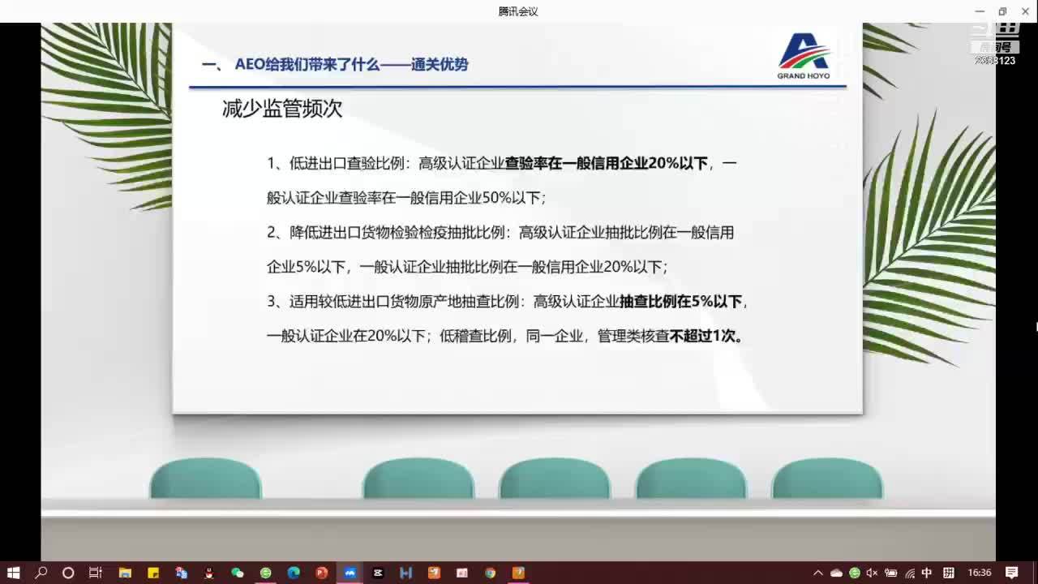The height and width of the screenshot is (584, 1038).
Task: Open the orange app right of Chrome
Action: point(518,573)
